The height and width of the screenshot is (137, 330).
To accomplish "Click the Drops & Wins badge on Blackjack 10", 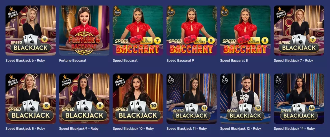I will tap(121, 81).
